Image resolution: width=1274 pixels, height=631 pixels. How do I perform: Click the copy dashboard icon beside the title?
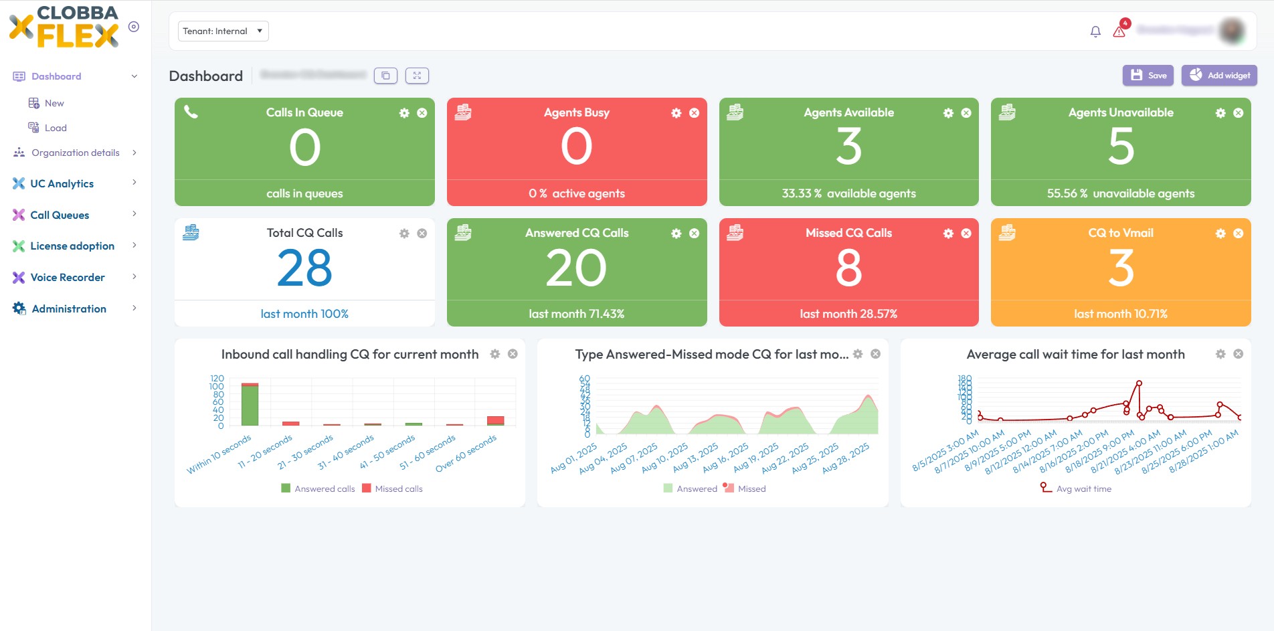click(385, 76)
